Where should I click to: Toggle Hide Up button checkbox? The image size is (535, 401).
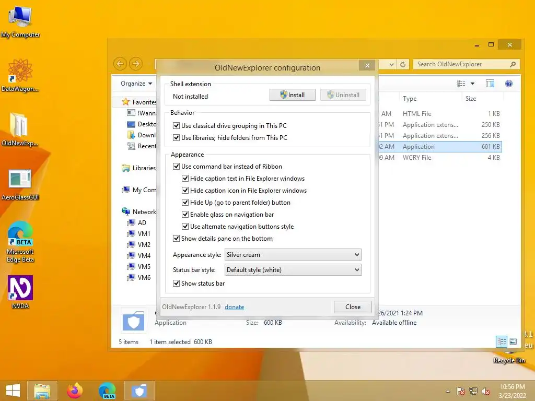point(185,202)
